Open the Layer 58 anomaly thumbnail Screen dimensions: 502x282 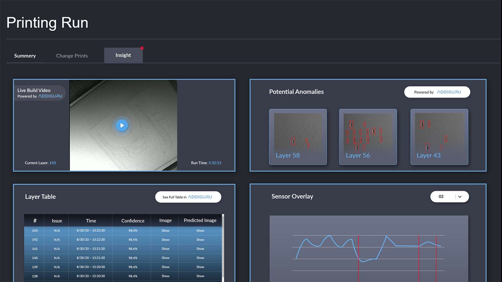(x=298, y=137)
